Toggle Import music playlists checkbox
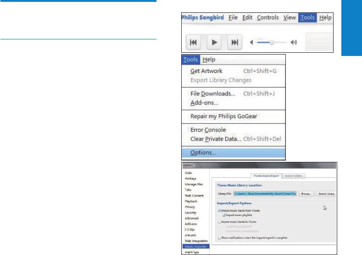The width and height of the screenshot is (362, 255). pos(224,215)
